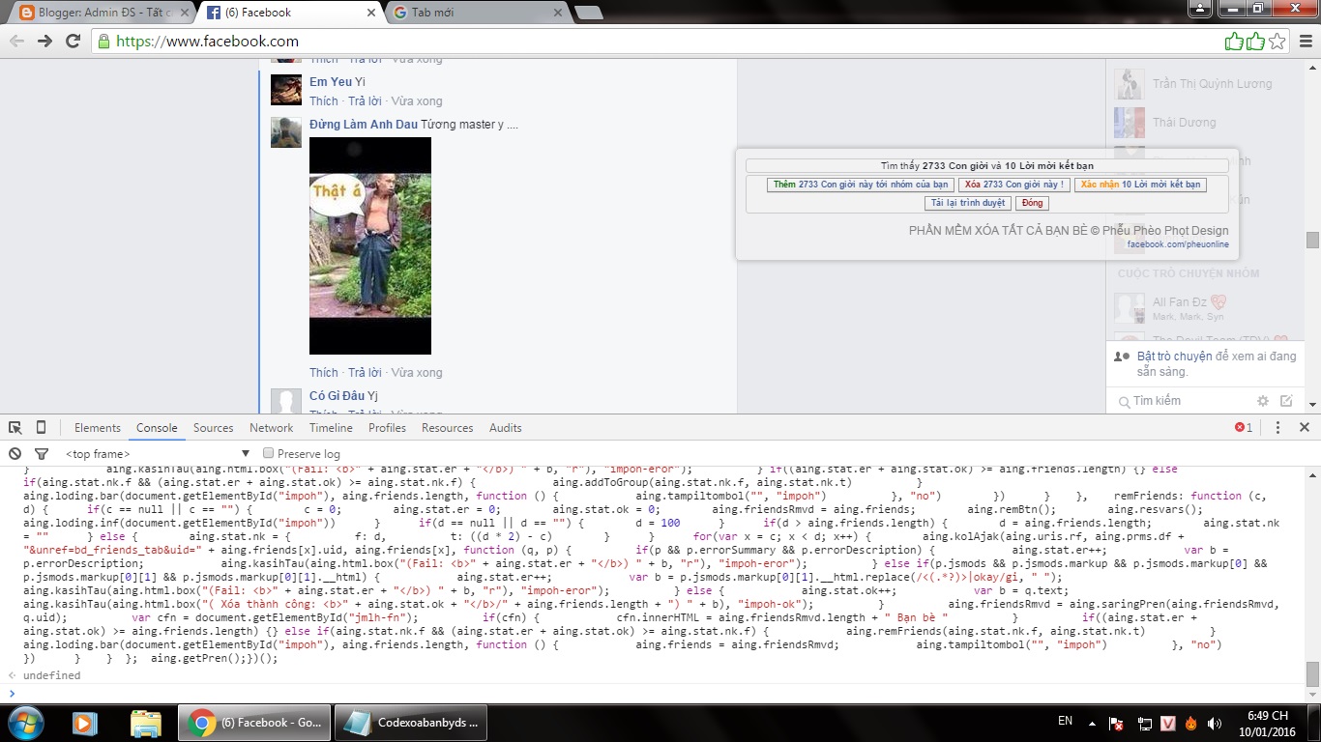Click the red V tray icon

pos(1167,723)
